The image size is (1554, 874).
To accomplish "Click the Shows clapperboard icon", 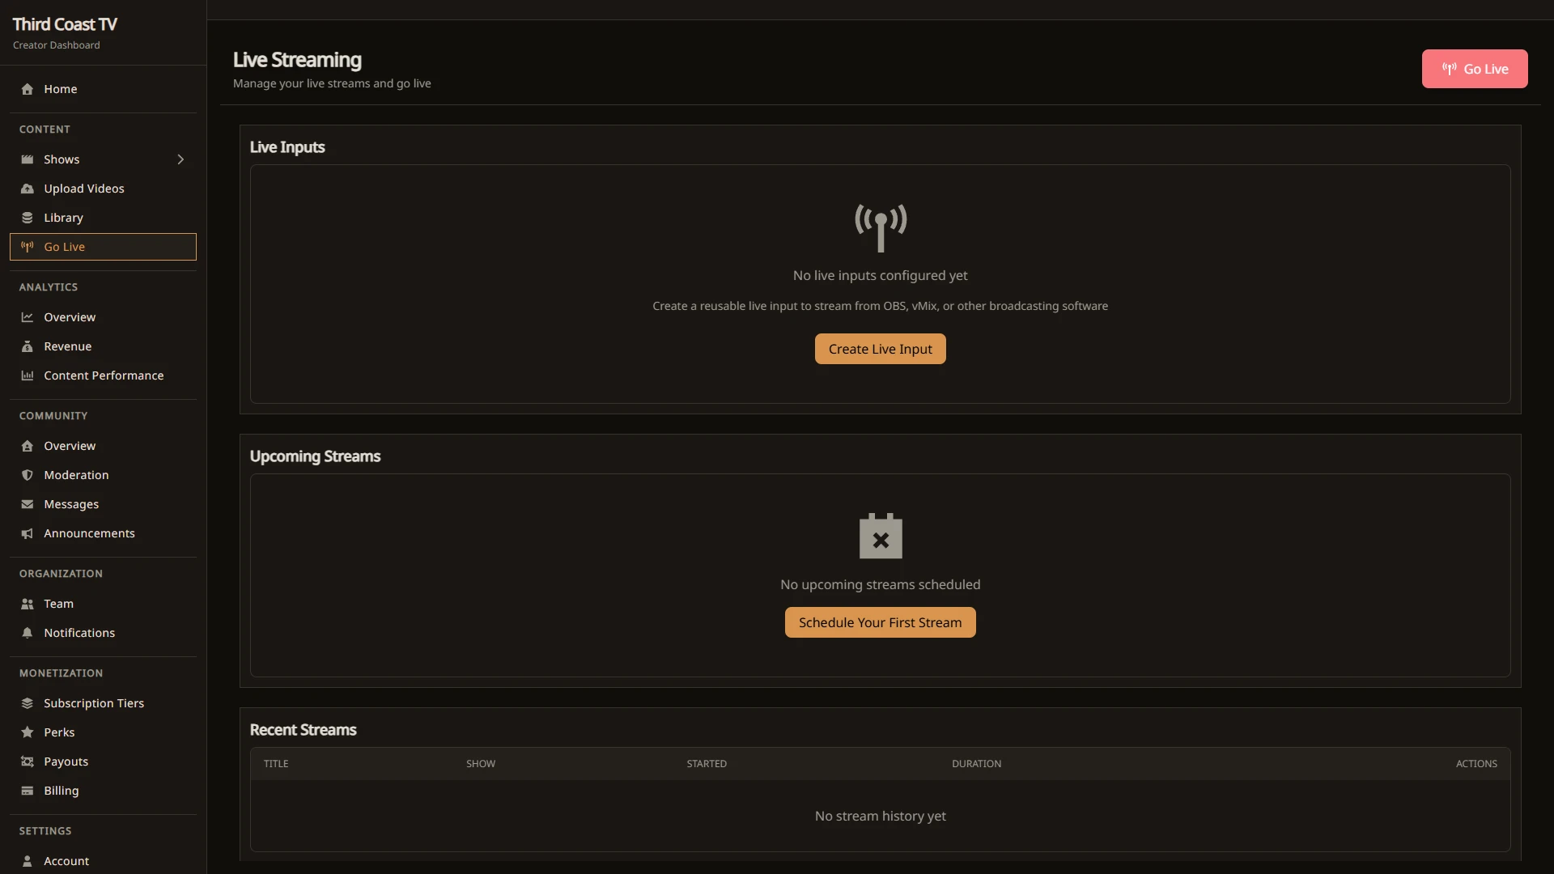I will 28,159.
